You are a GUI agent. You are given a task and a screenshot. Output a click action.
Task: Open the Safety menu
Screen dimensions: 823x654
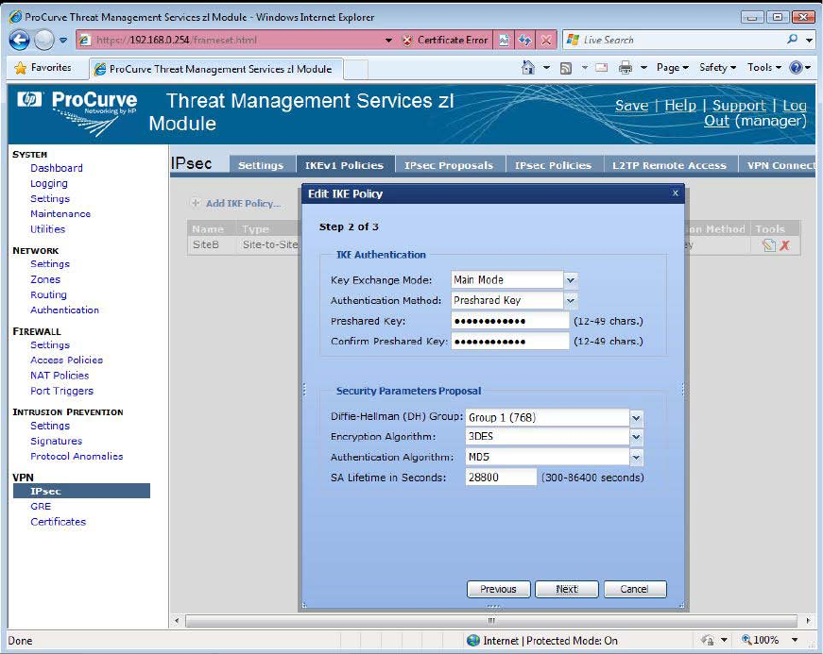click(717, 68)
